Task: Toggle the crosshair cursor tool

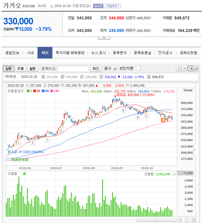Action: click(190, 68)
